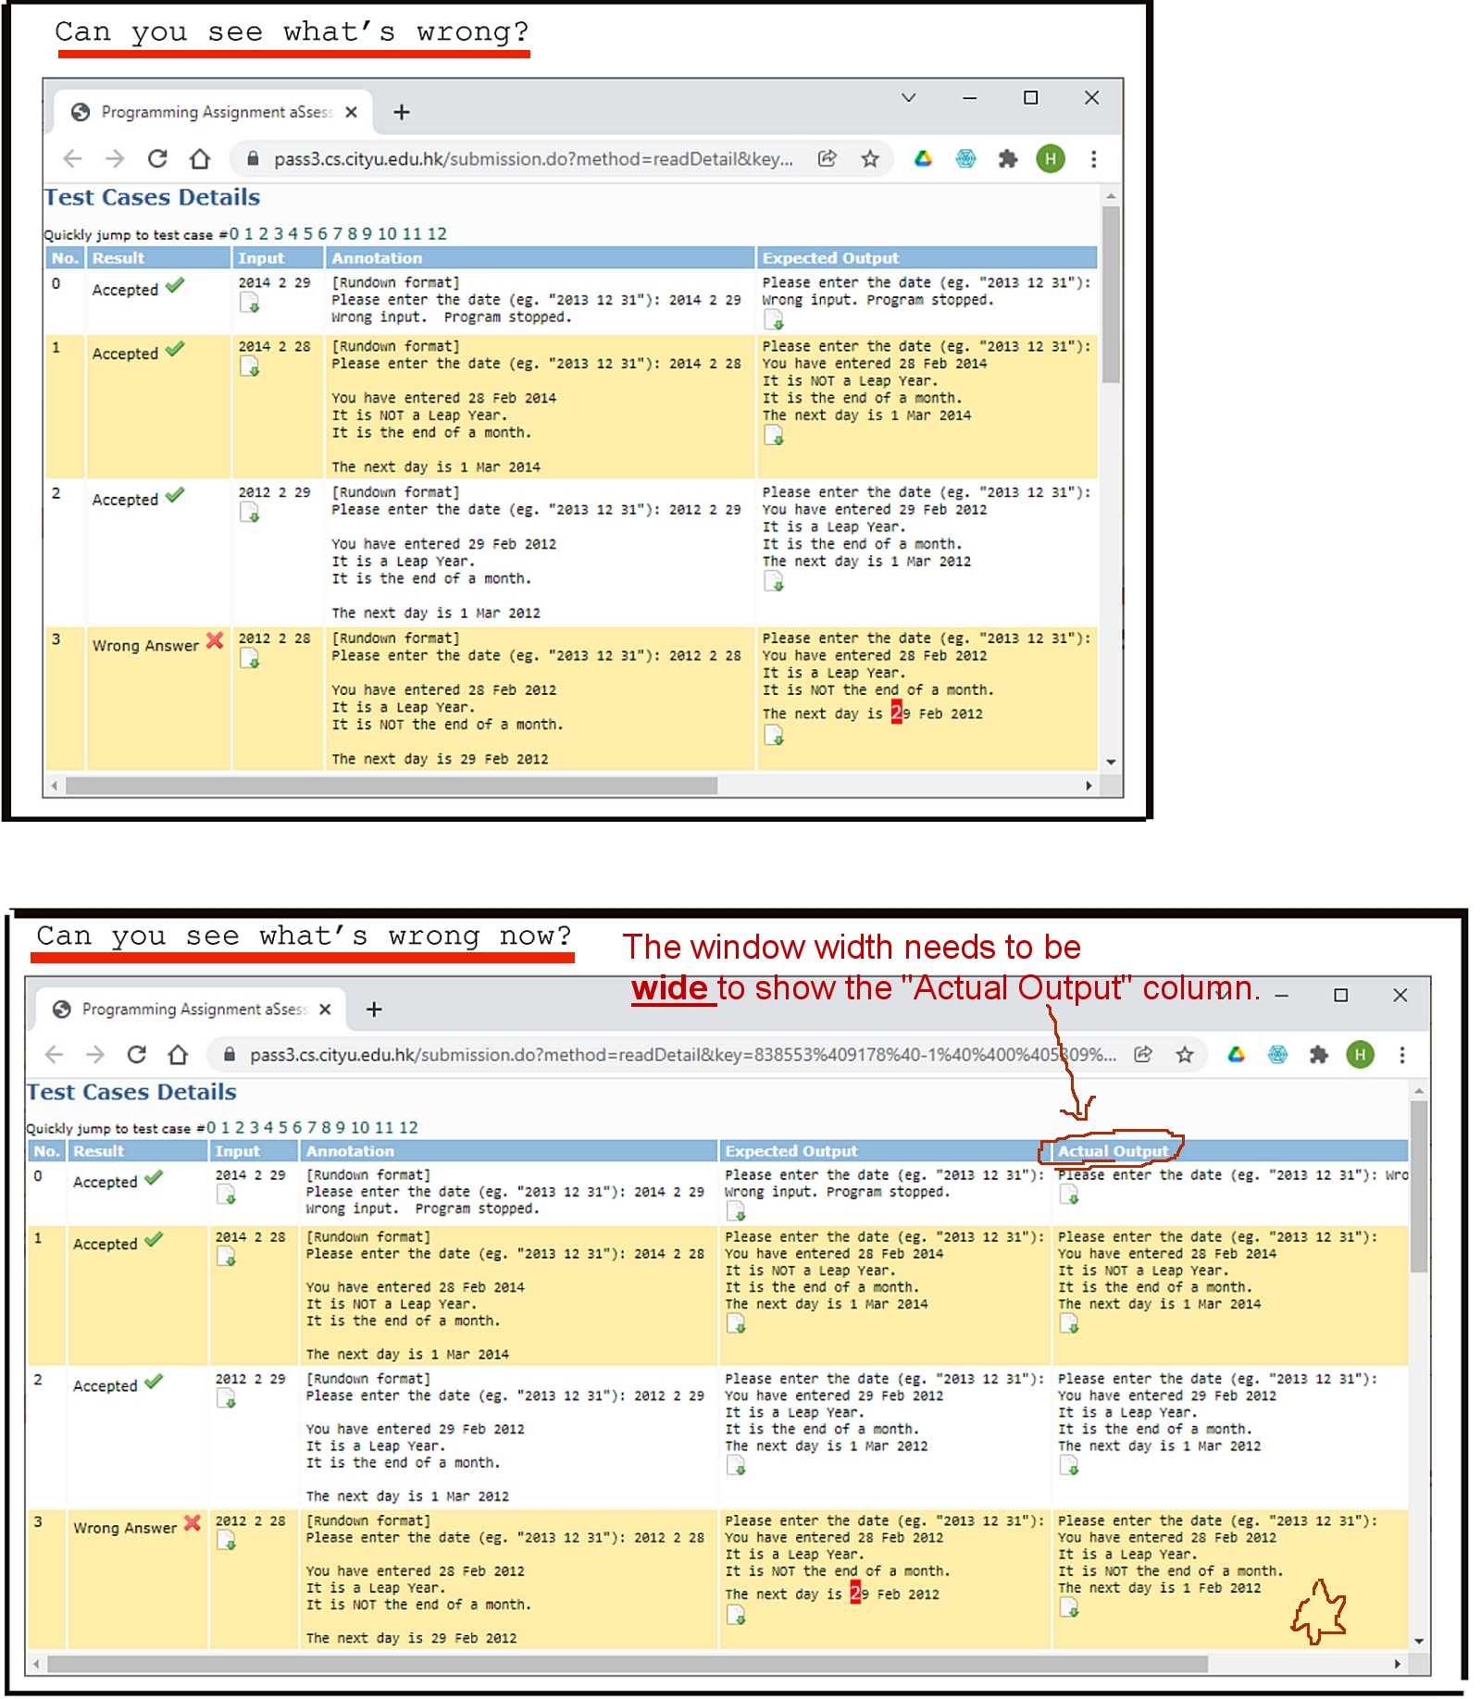Open a new tab with the plus button in the lower window

[374, 1010]
